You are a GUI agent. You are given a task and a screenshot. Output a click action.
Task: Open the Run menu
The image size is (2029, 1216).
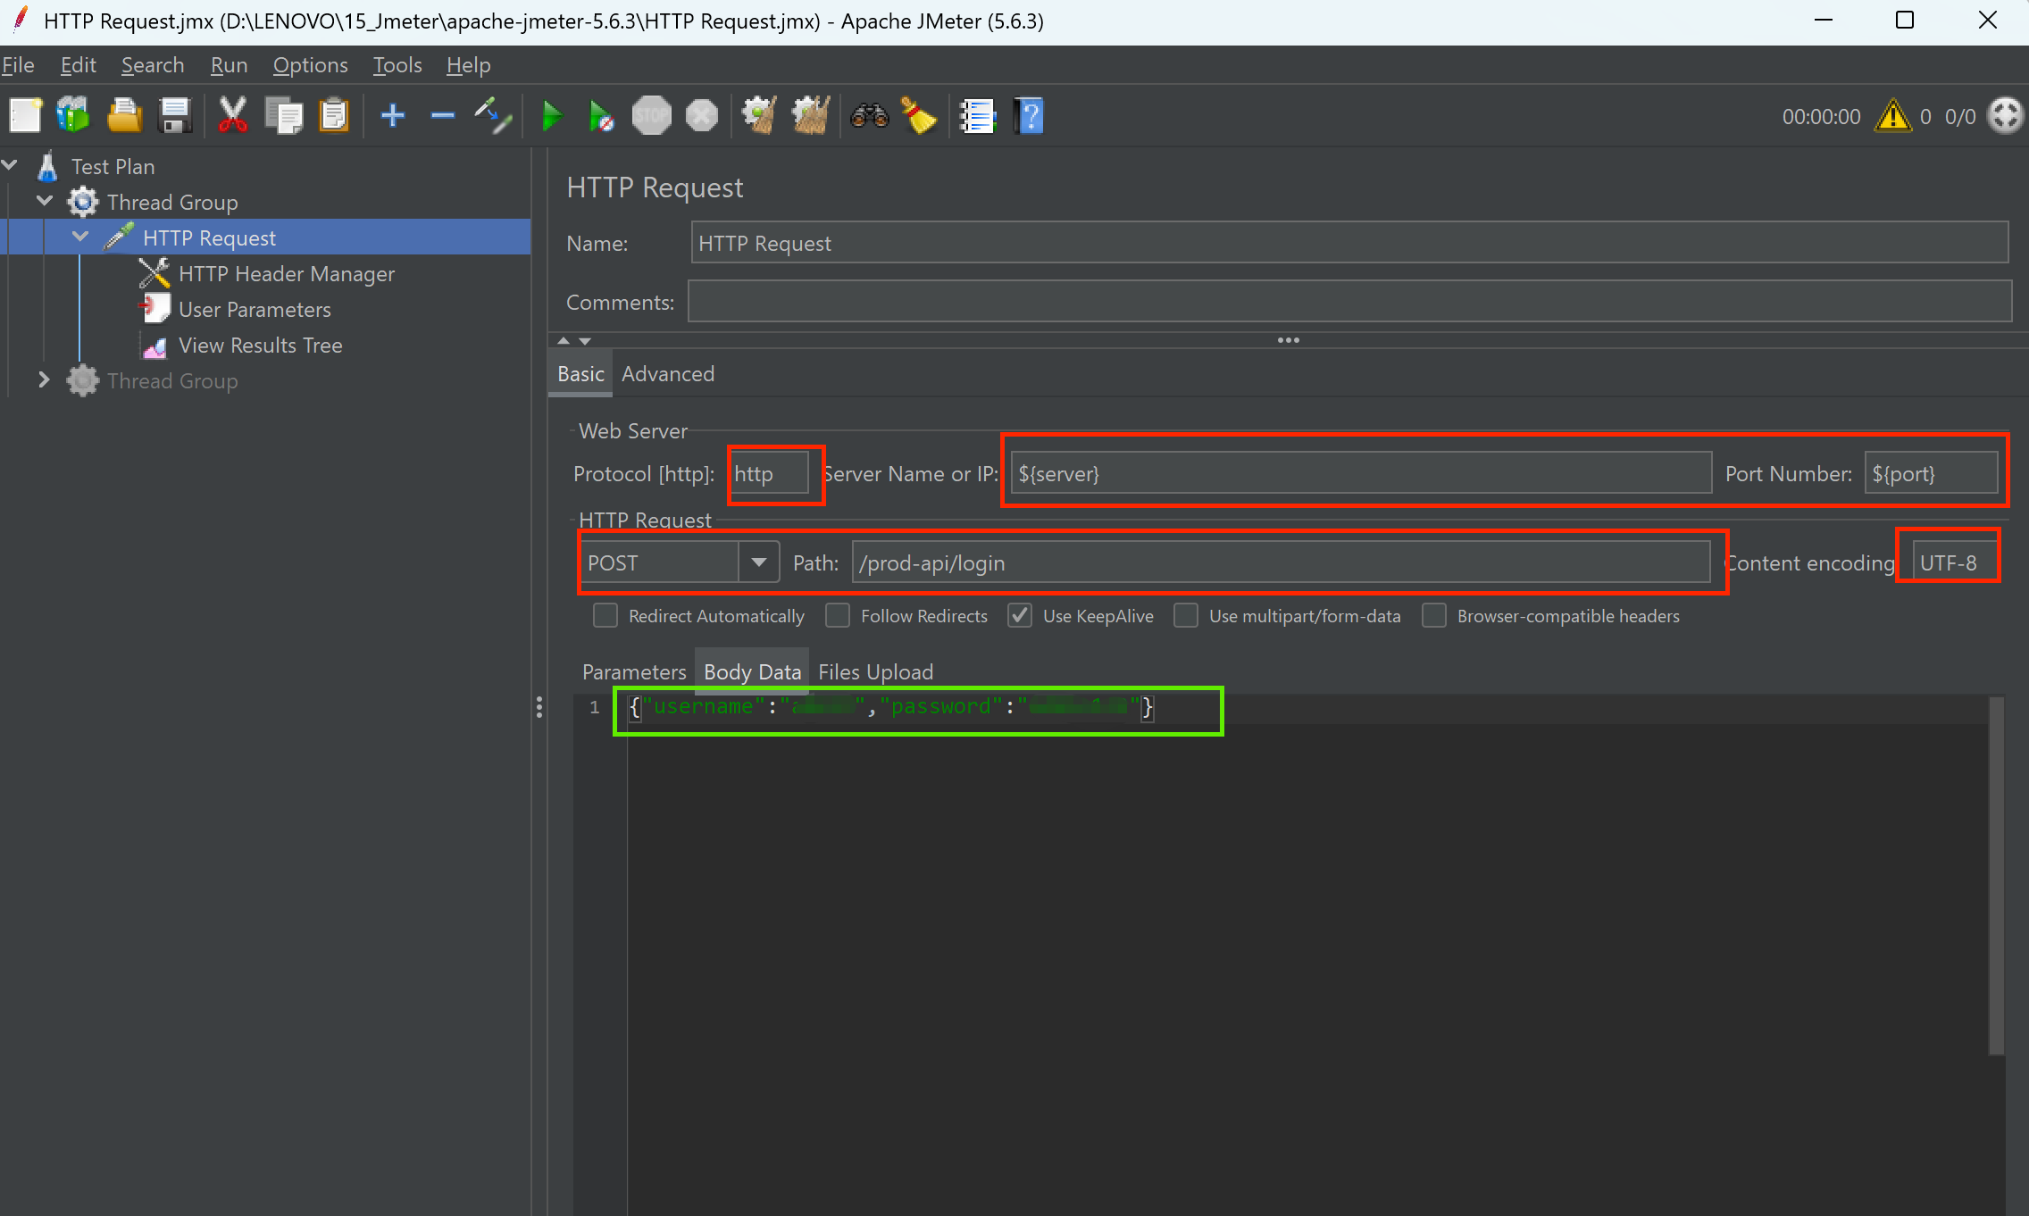click(229, 65)
